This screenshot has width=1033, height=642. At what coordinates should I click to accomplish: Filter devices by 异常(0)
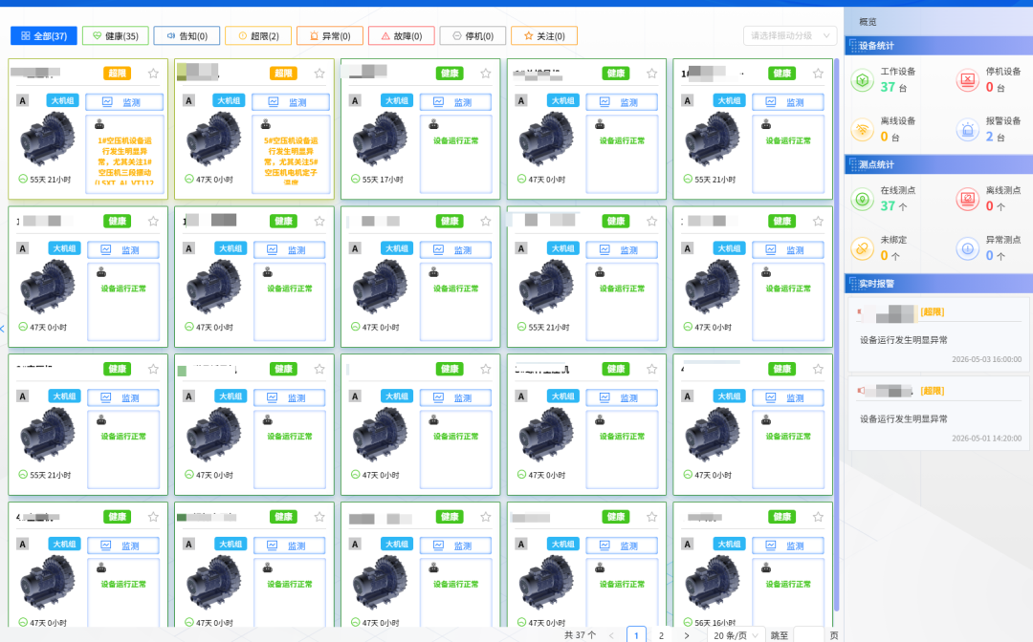(x=330, y=35)
